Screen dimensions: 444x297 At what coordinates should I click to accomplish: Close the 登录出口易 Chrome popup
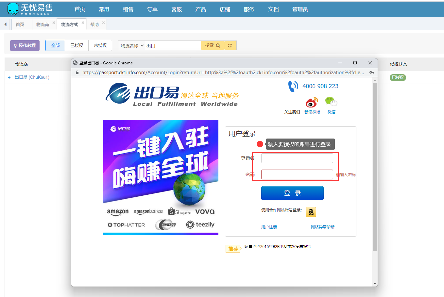370,63
